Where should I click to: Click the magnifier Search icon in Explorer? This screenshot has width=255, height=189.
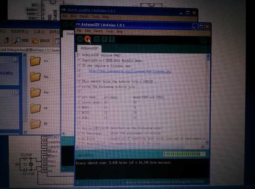coord(17,40)
